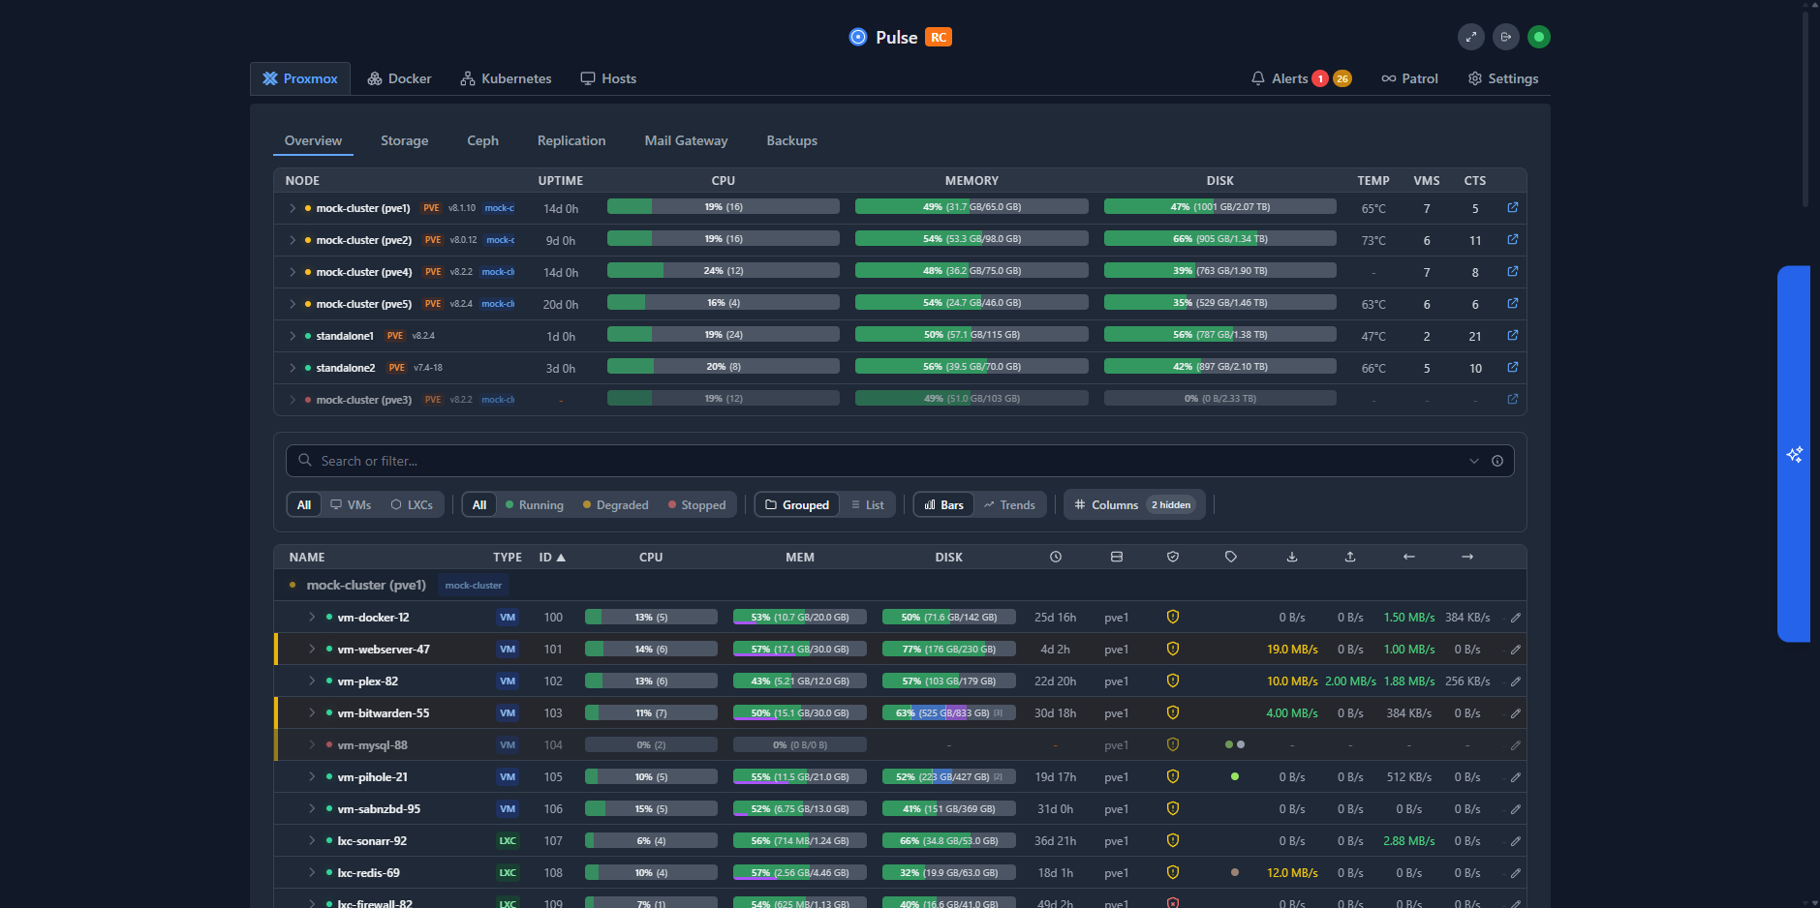Screen dimensions: 1820x908
Task: Sort by disk read download icon column
Action: point(1291,557)
